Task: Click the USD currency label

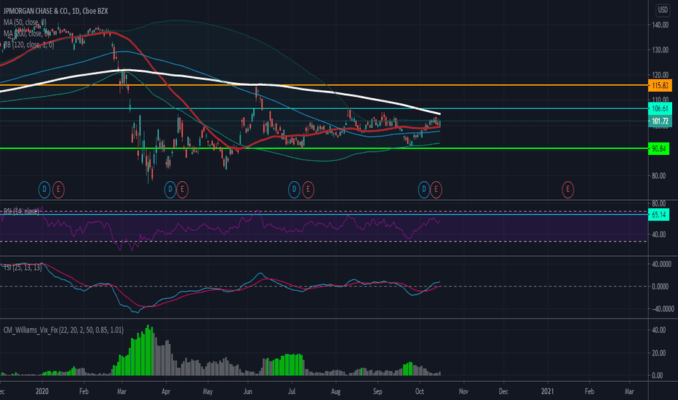Action: pyautogui.click(x=663, y=9)
